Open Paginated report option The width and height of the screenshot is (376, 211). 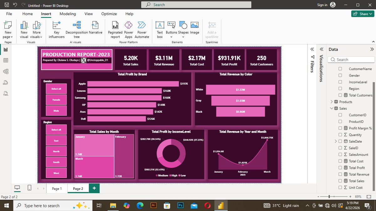tap(115, 30)
